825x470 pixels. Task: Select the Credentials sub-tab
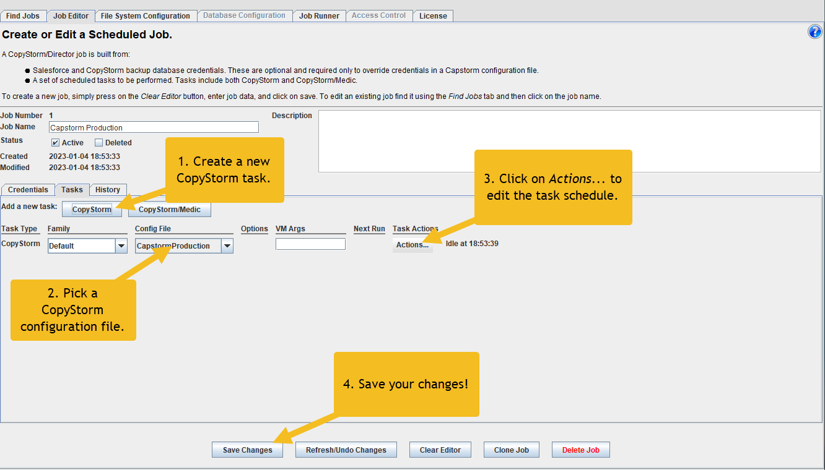(28, 190)
